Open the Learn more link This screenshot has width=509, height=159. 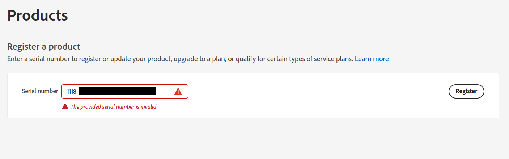372,59
